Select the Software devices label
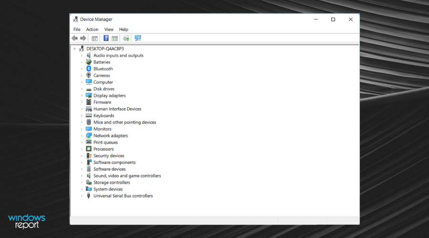 (110, 169)
